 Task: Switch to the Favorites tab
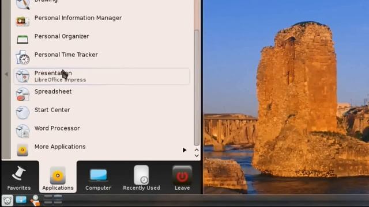pos(19,178)
